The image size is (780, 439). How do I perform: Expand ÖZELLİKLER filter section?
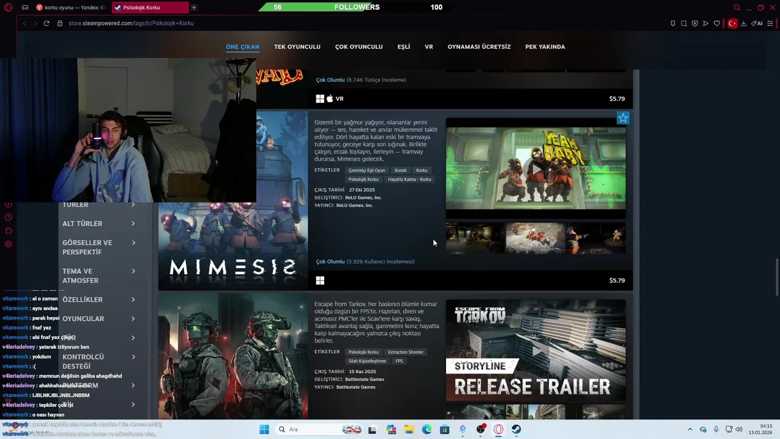99,299
